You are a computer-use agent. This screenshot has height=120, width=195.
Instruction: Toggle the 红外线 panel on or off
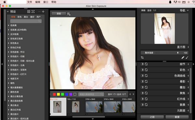[142, 99]
